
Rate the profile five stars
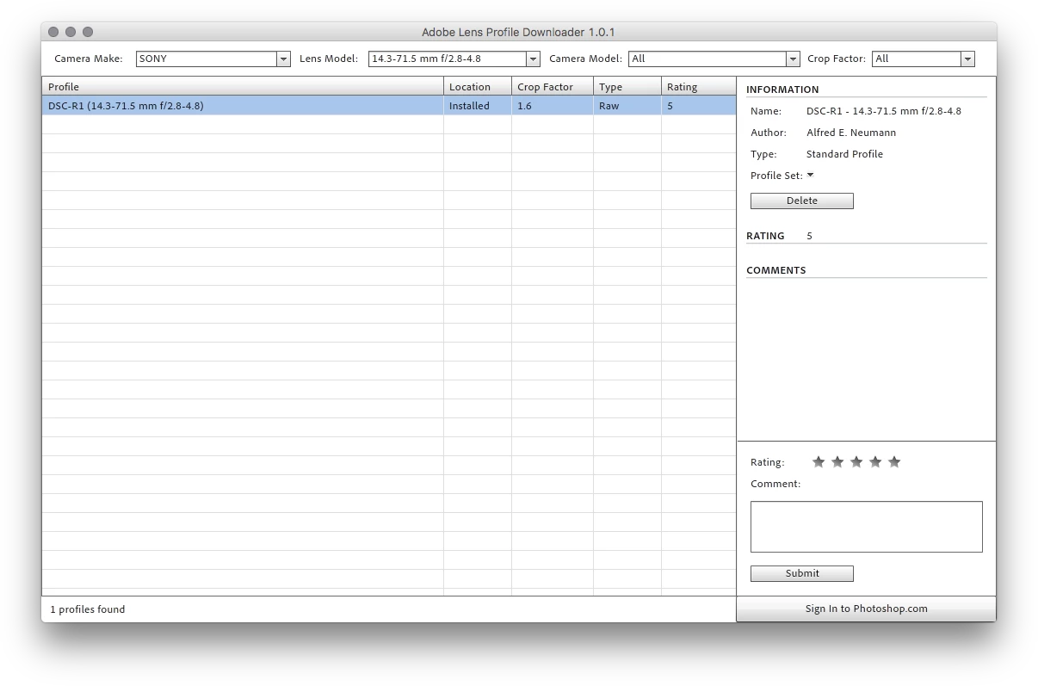point(894,462)
